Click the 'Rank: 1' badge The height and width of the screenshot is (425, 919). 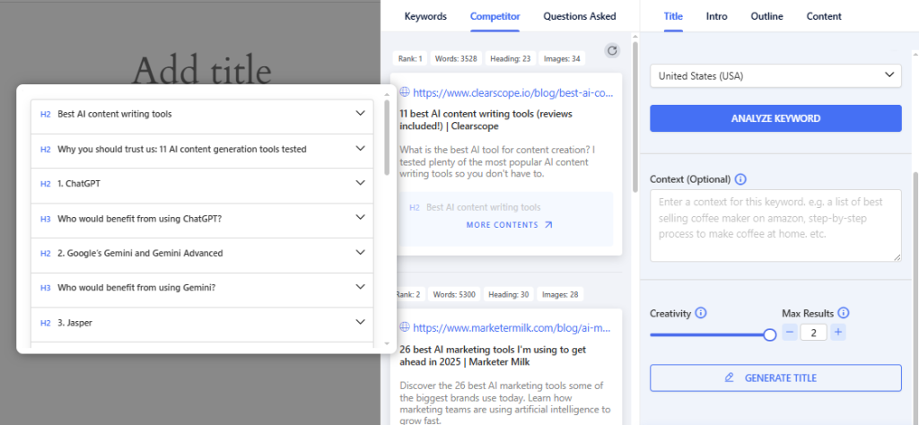pos(410,58)
